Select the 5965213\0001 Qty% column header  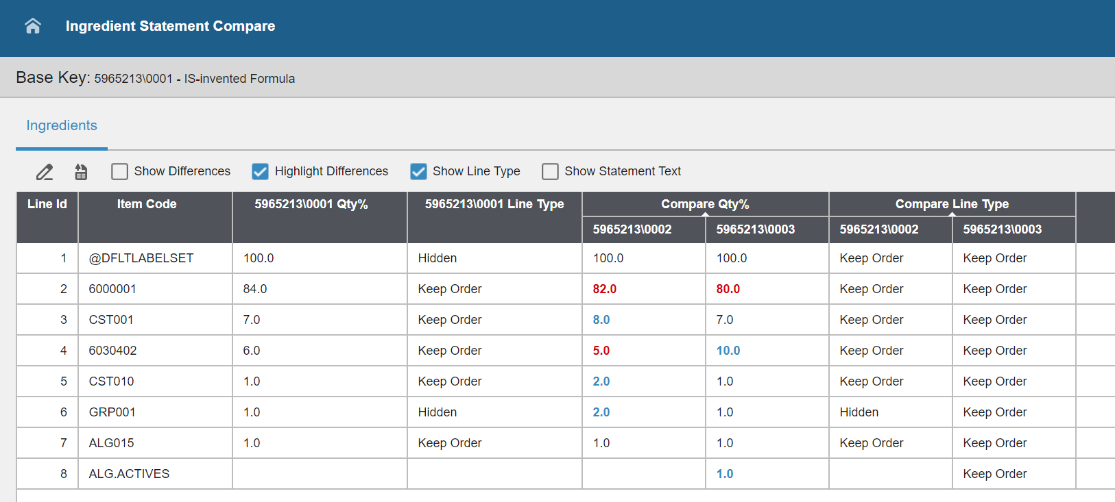point(311,204)
